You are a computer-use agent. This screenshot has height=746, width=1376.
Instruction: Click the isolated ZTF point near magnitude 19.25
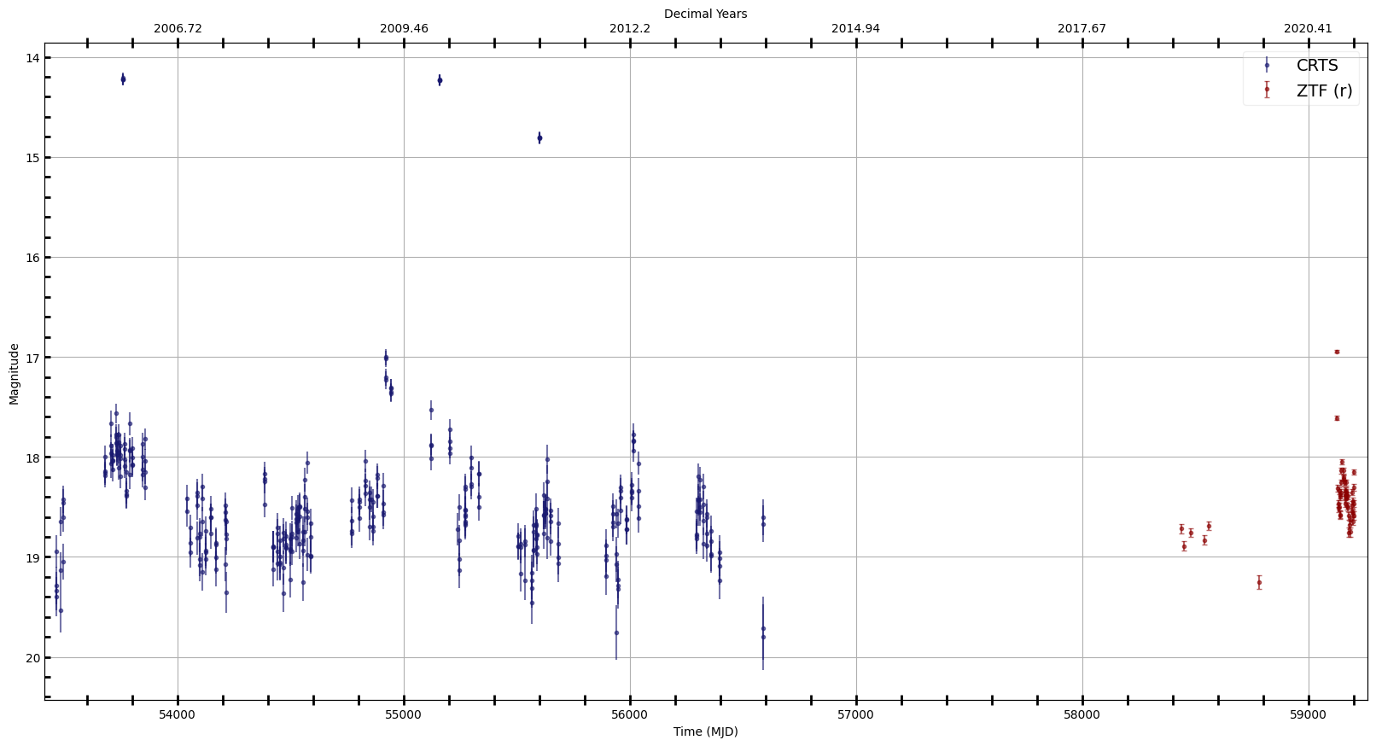(1259, 582)
